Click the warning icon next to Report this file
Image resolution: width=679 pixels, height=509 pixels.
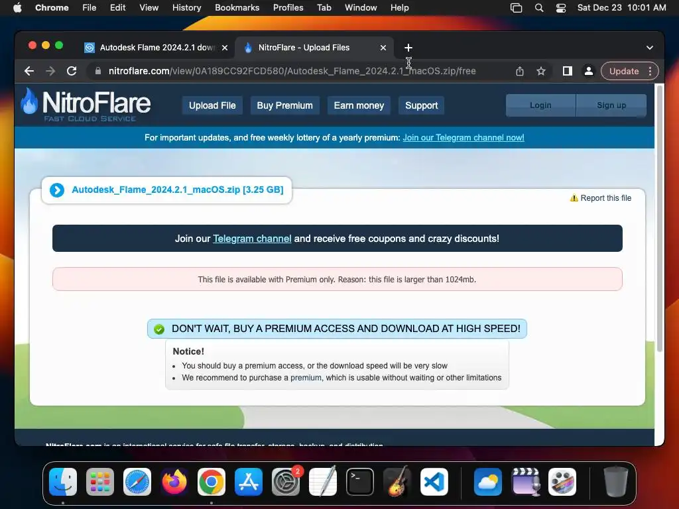click(574, 198)
